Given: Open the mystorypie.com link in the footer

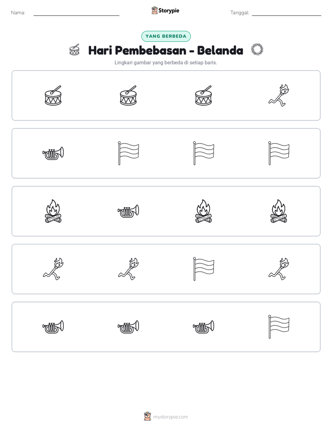Looking at the screenshot, I should (170, 417).
